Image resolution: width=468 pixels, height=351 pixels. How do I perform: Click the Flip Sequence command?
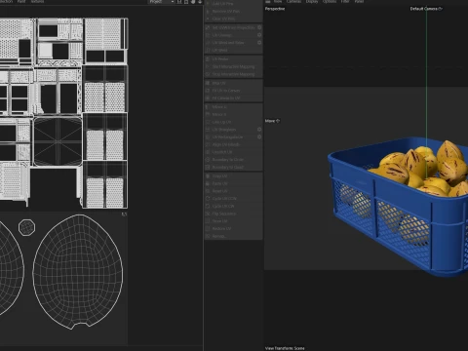tap(233, 214)
